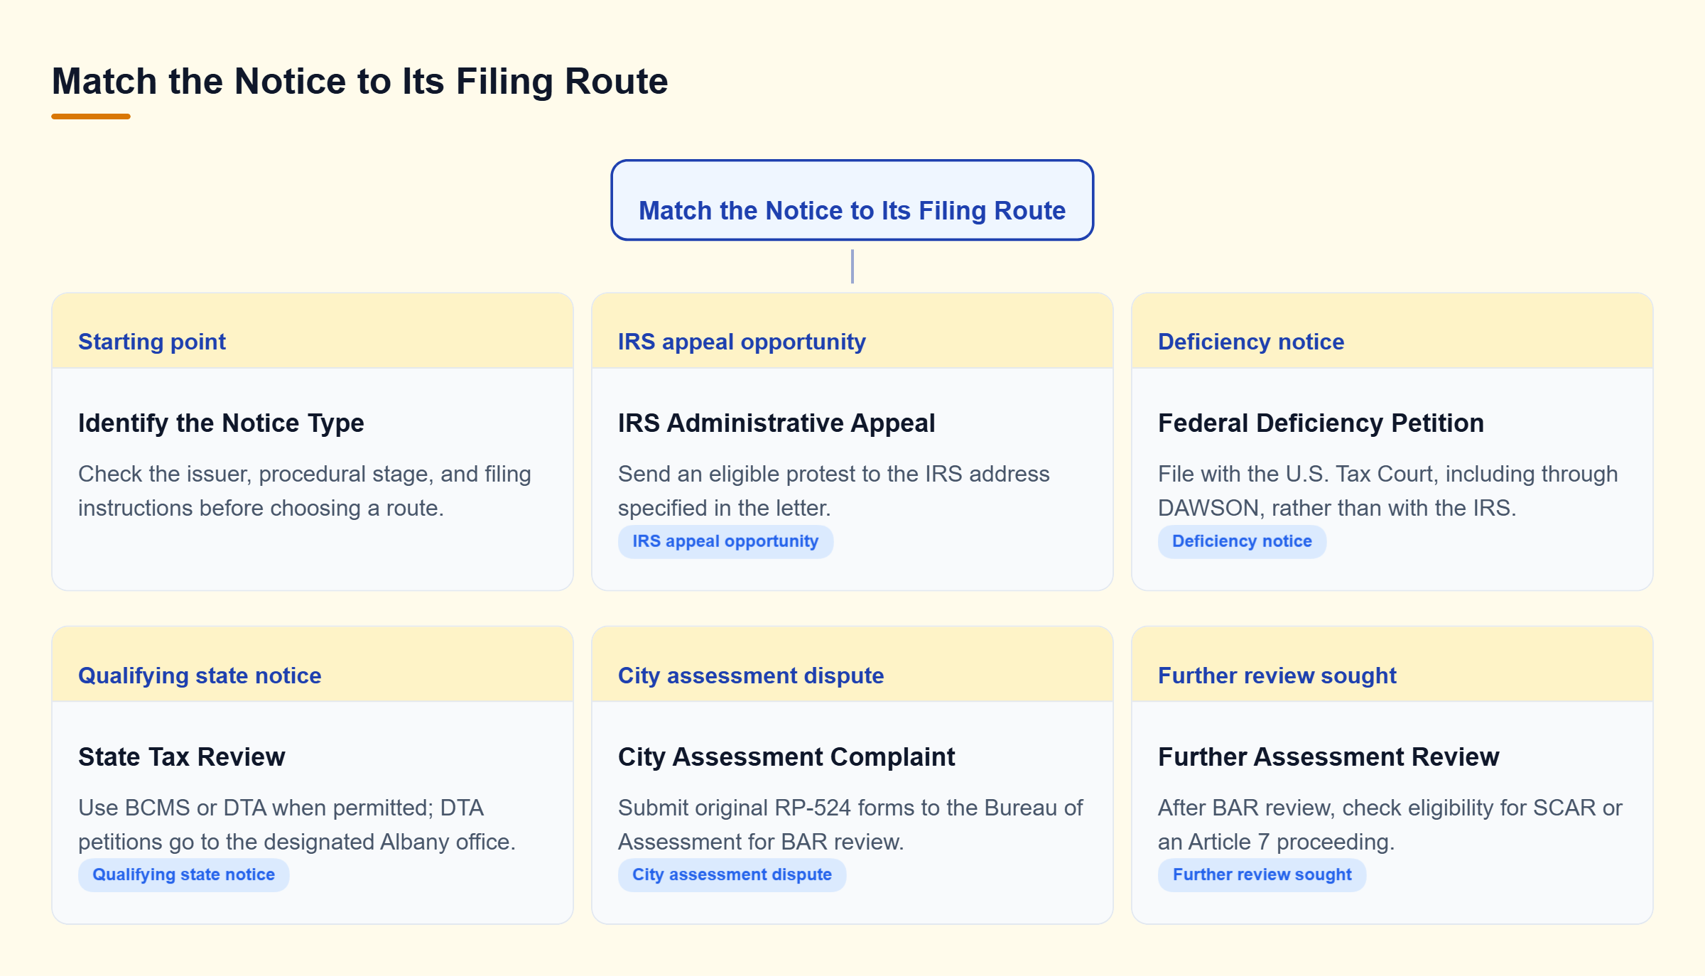The height and width of the screenshot is (976, 1705).
Task: Select the blue root box 'Match the Notice to Its Filing Route'
Action: (x=852, y=200)
